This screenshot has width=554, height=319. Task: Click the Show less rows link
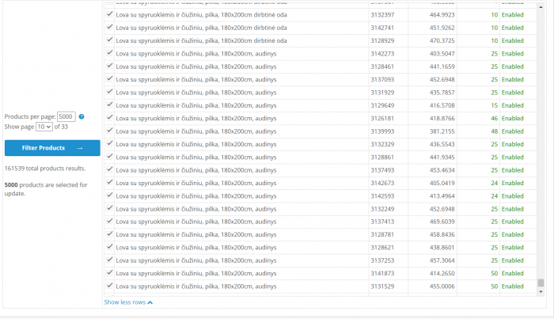click(128, 302)
